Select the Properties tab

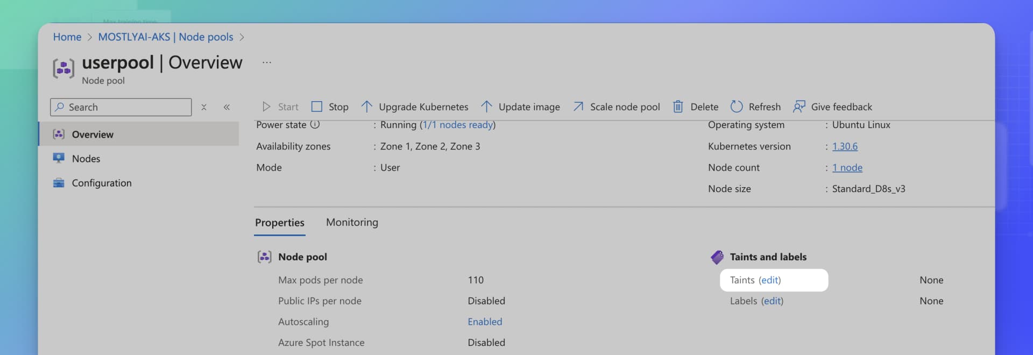[279, 223]
